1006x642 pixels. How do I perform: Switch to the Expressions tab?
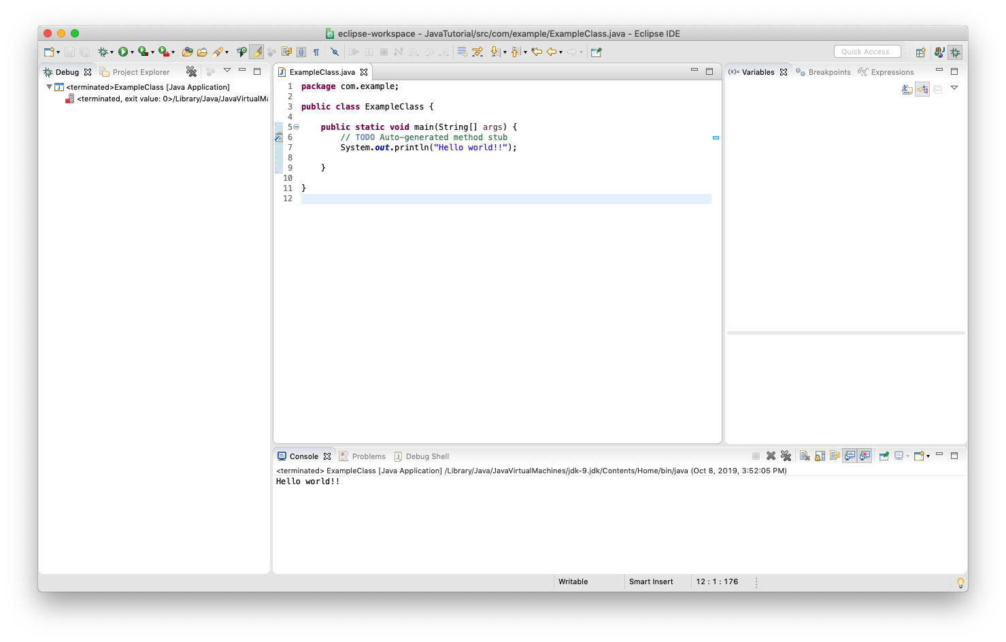tap(886, 72)
